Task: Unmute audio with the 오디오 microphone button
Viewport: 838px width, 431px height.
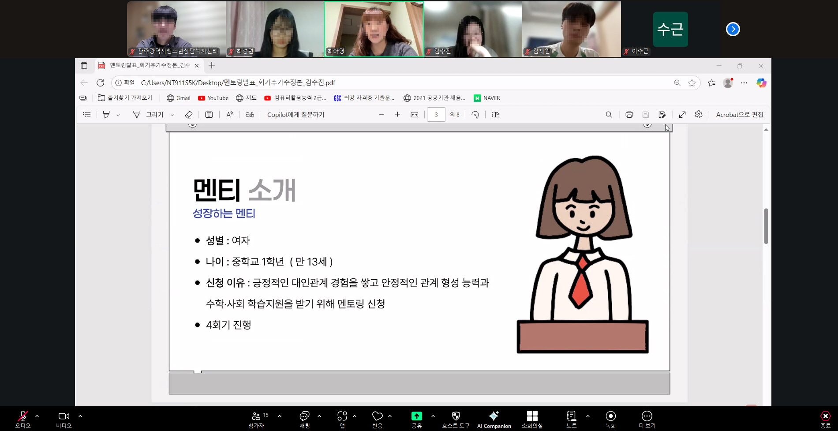Action: pyautogui.click(x=23, y=419)
